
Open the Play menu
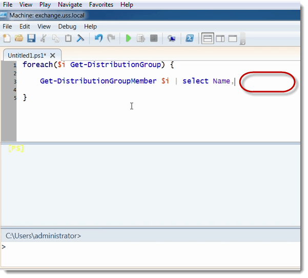[45, 5]
